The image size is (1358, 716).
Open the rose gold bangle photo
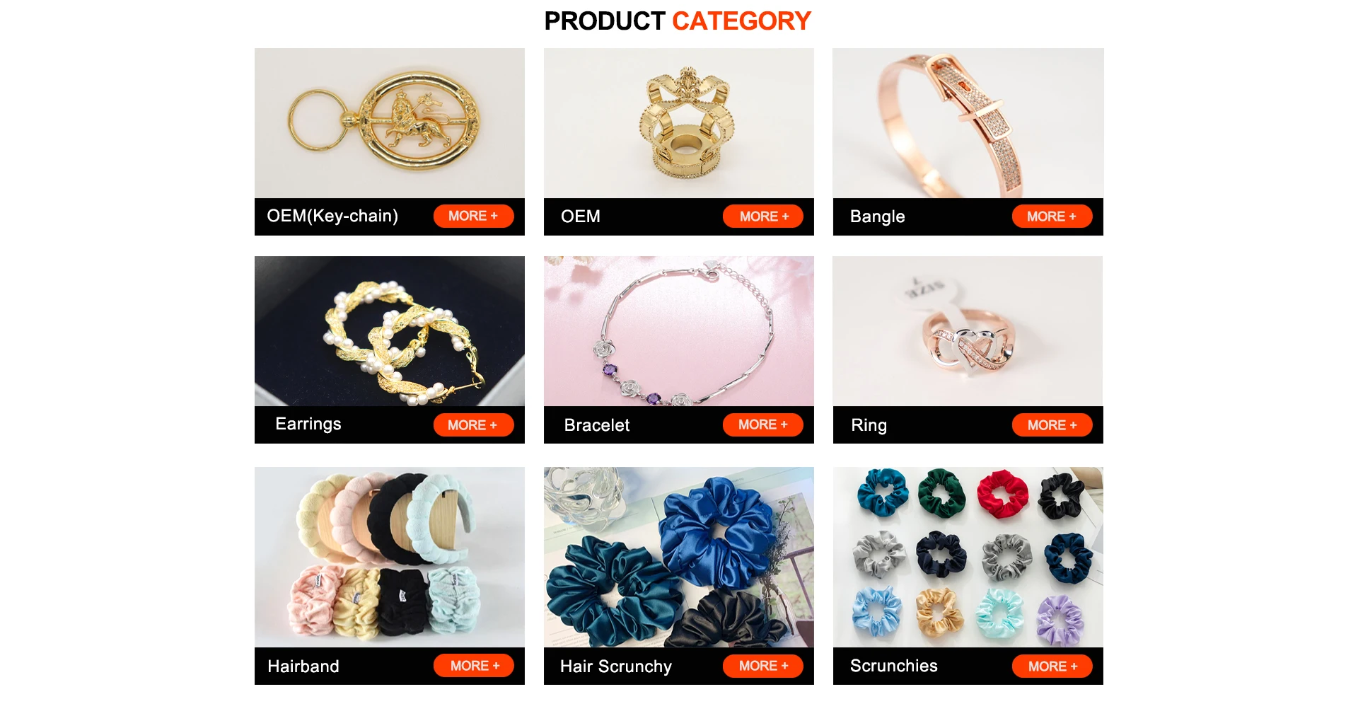(968, 123)
